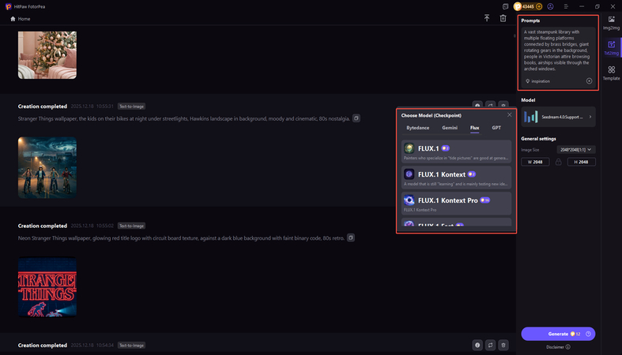This screenshot has height=355, width=622.
Task: Delete the 10:54:34 creation
Action: click(x=503, y=345)
